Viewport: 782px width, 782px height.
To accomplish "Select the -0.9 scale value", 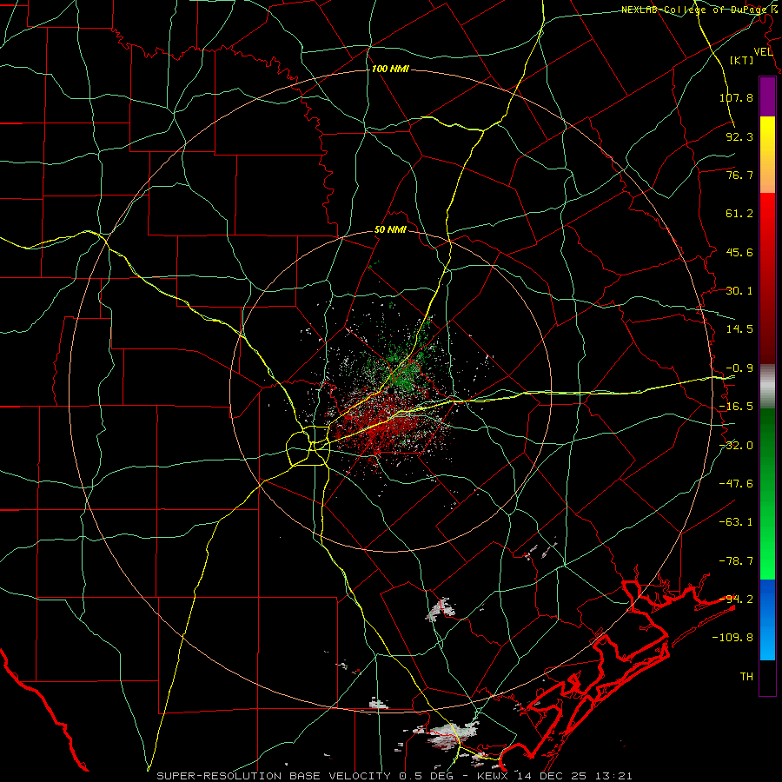I will 739,368.
